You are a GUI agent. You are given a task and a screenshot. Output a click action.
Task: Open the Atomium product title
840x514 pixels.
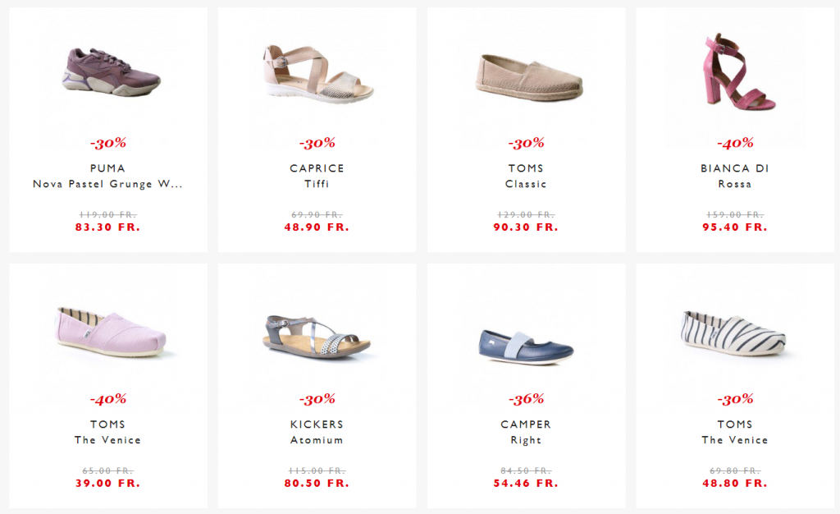(x=317, y=440)
